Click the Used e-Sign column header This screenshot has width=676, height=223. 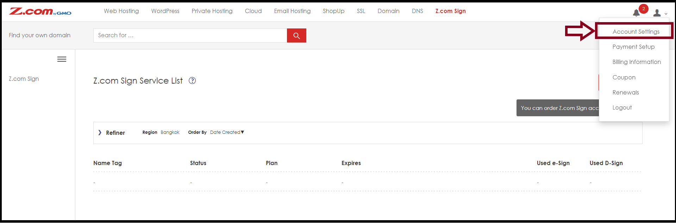[553, 163]
